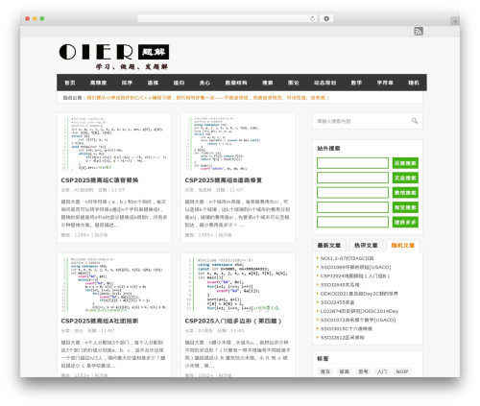Screen dimensions: 480x406
Task: Open the LOJ2874历史研究 JOISC2014 link
Action: (359, 311)
